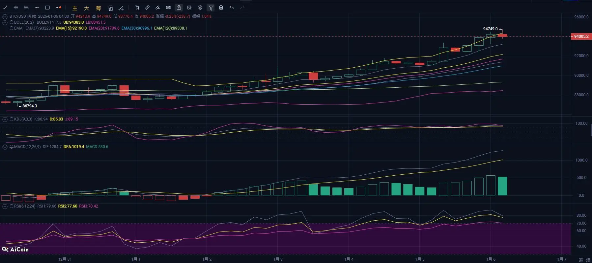Viewport: 592px width, 263px height.
Task: Click the MACD:530.6 value
Action: point(97,147)
